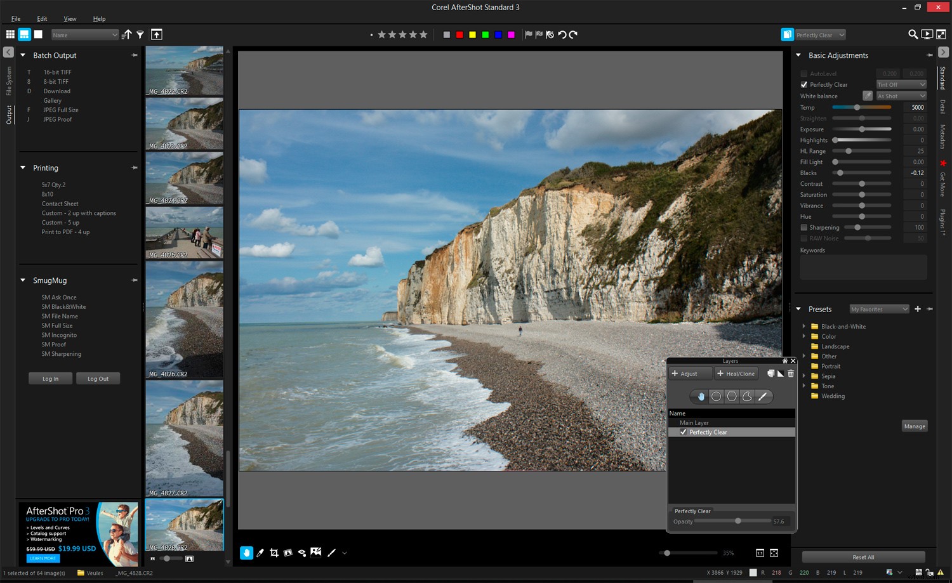Click the trash icon to delete selected layer
Screen dimensions: 952x583
click(x=790, y=374)
